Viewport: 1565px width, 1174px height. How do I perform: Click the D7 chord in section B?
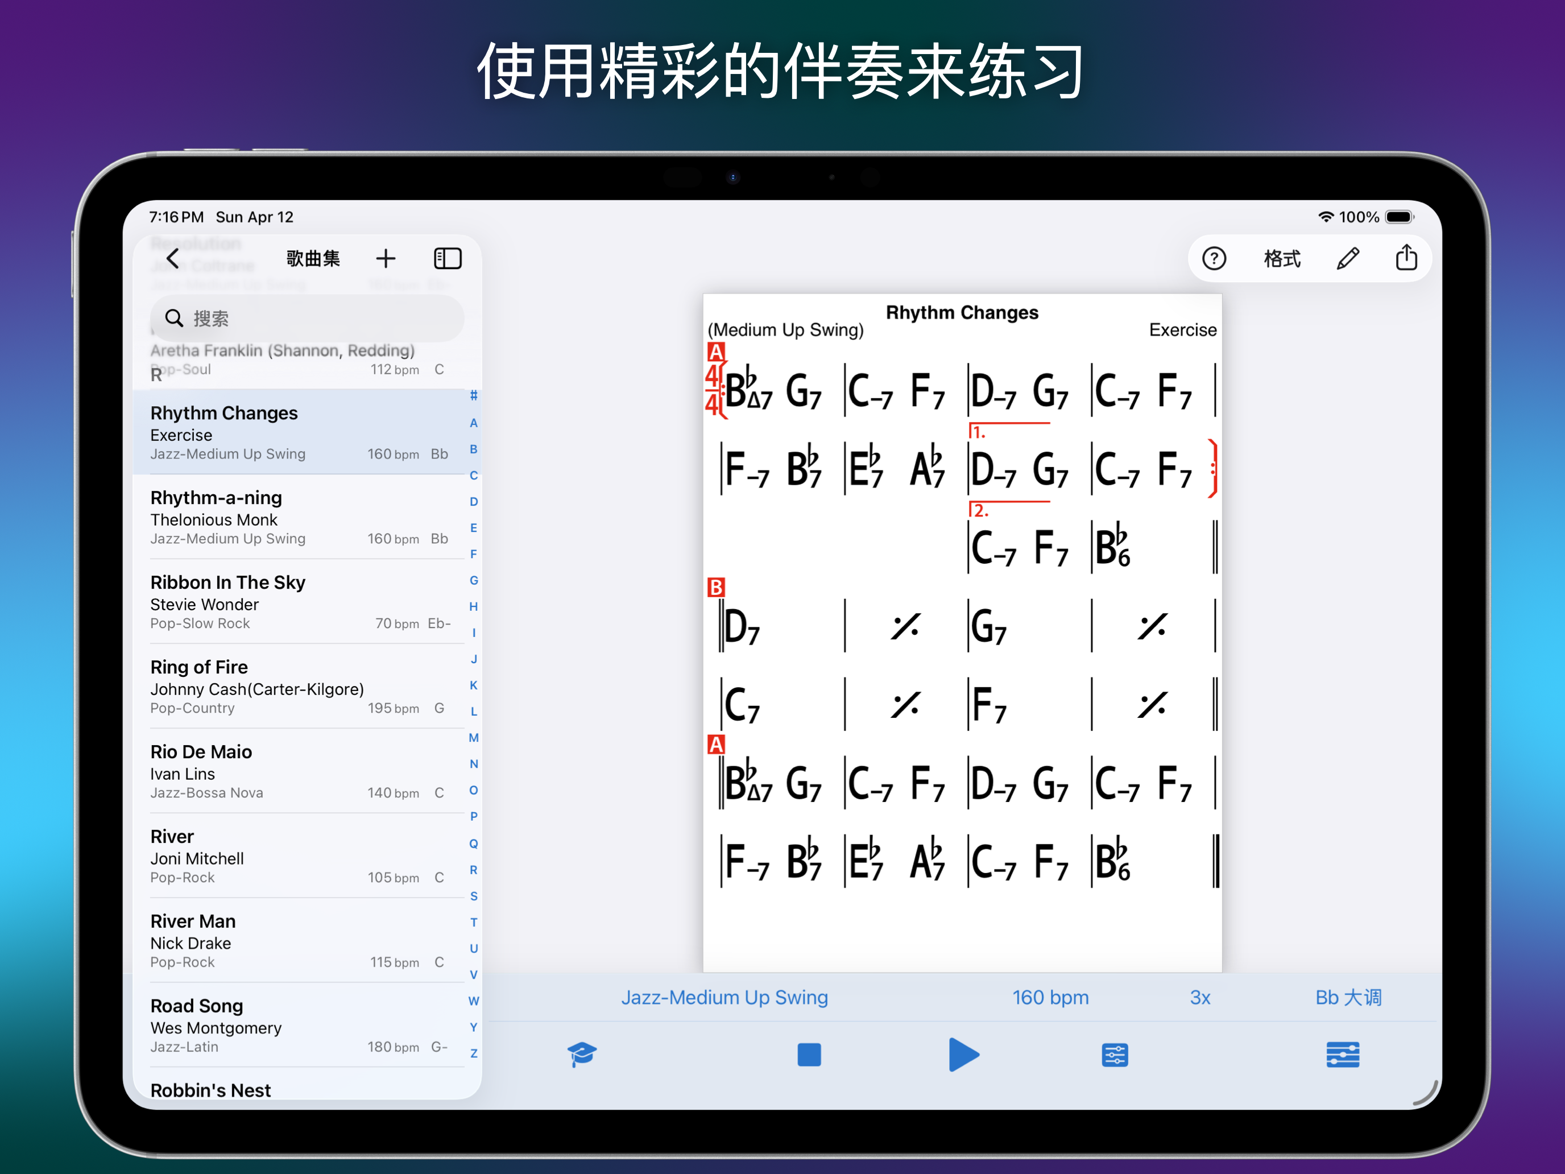coord(742,626)
